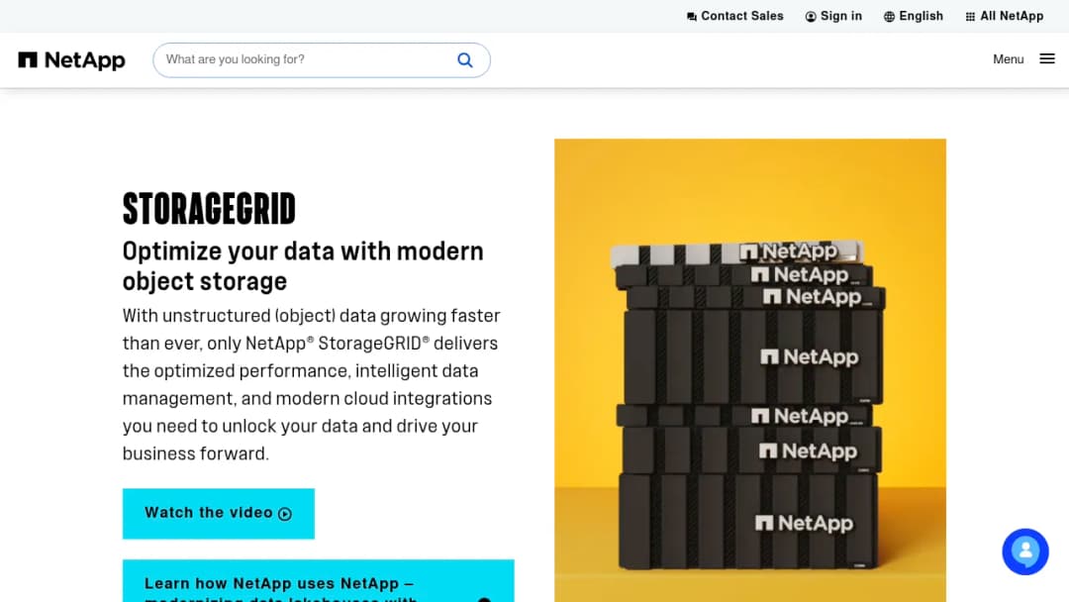This screenshot has width=1069, height=602.
Task: Click the Contact Sales chat icon
Action: click(691, 17)
